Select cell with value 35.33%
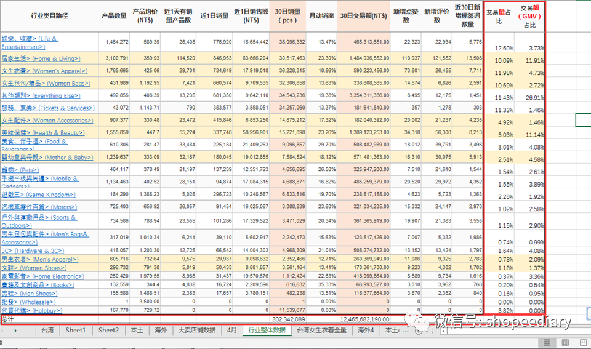The width and height of the screenshot is (591, 349). [x=321, y=284]
